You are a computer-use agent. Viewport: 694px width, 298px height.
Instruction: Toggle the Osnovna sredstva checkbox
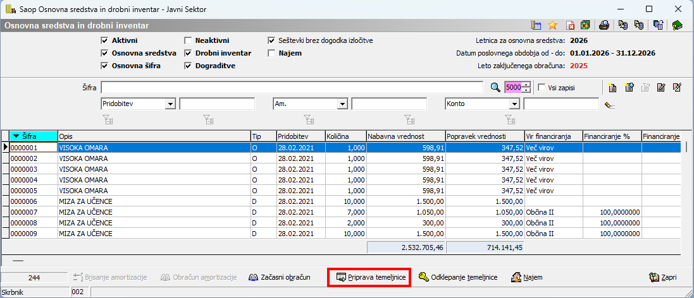(x=104, y=54)
